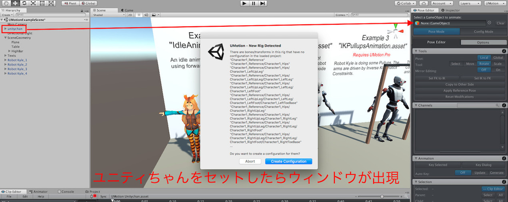This screenshot has width=508, height=202.
Task: Set Auto Key to Generate
Action: coord(496,173)
